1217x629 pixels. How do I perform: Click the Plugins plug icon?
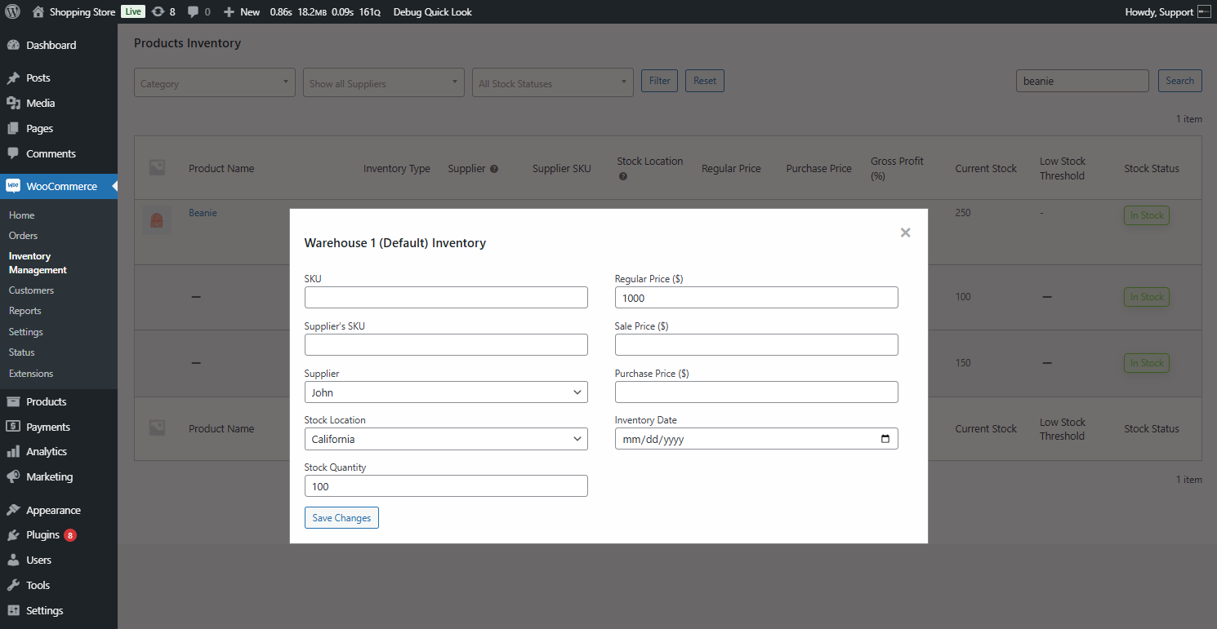click(13, 535)
